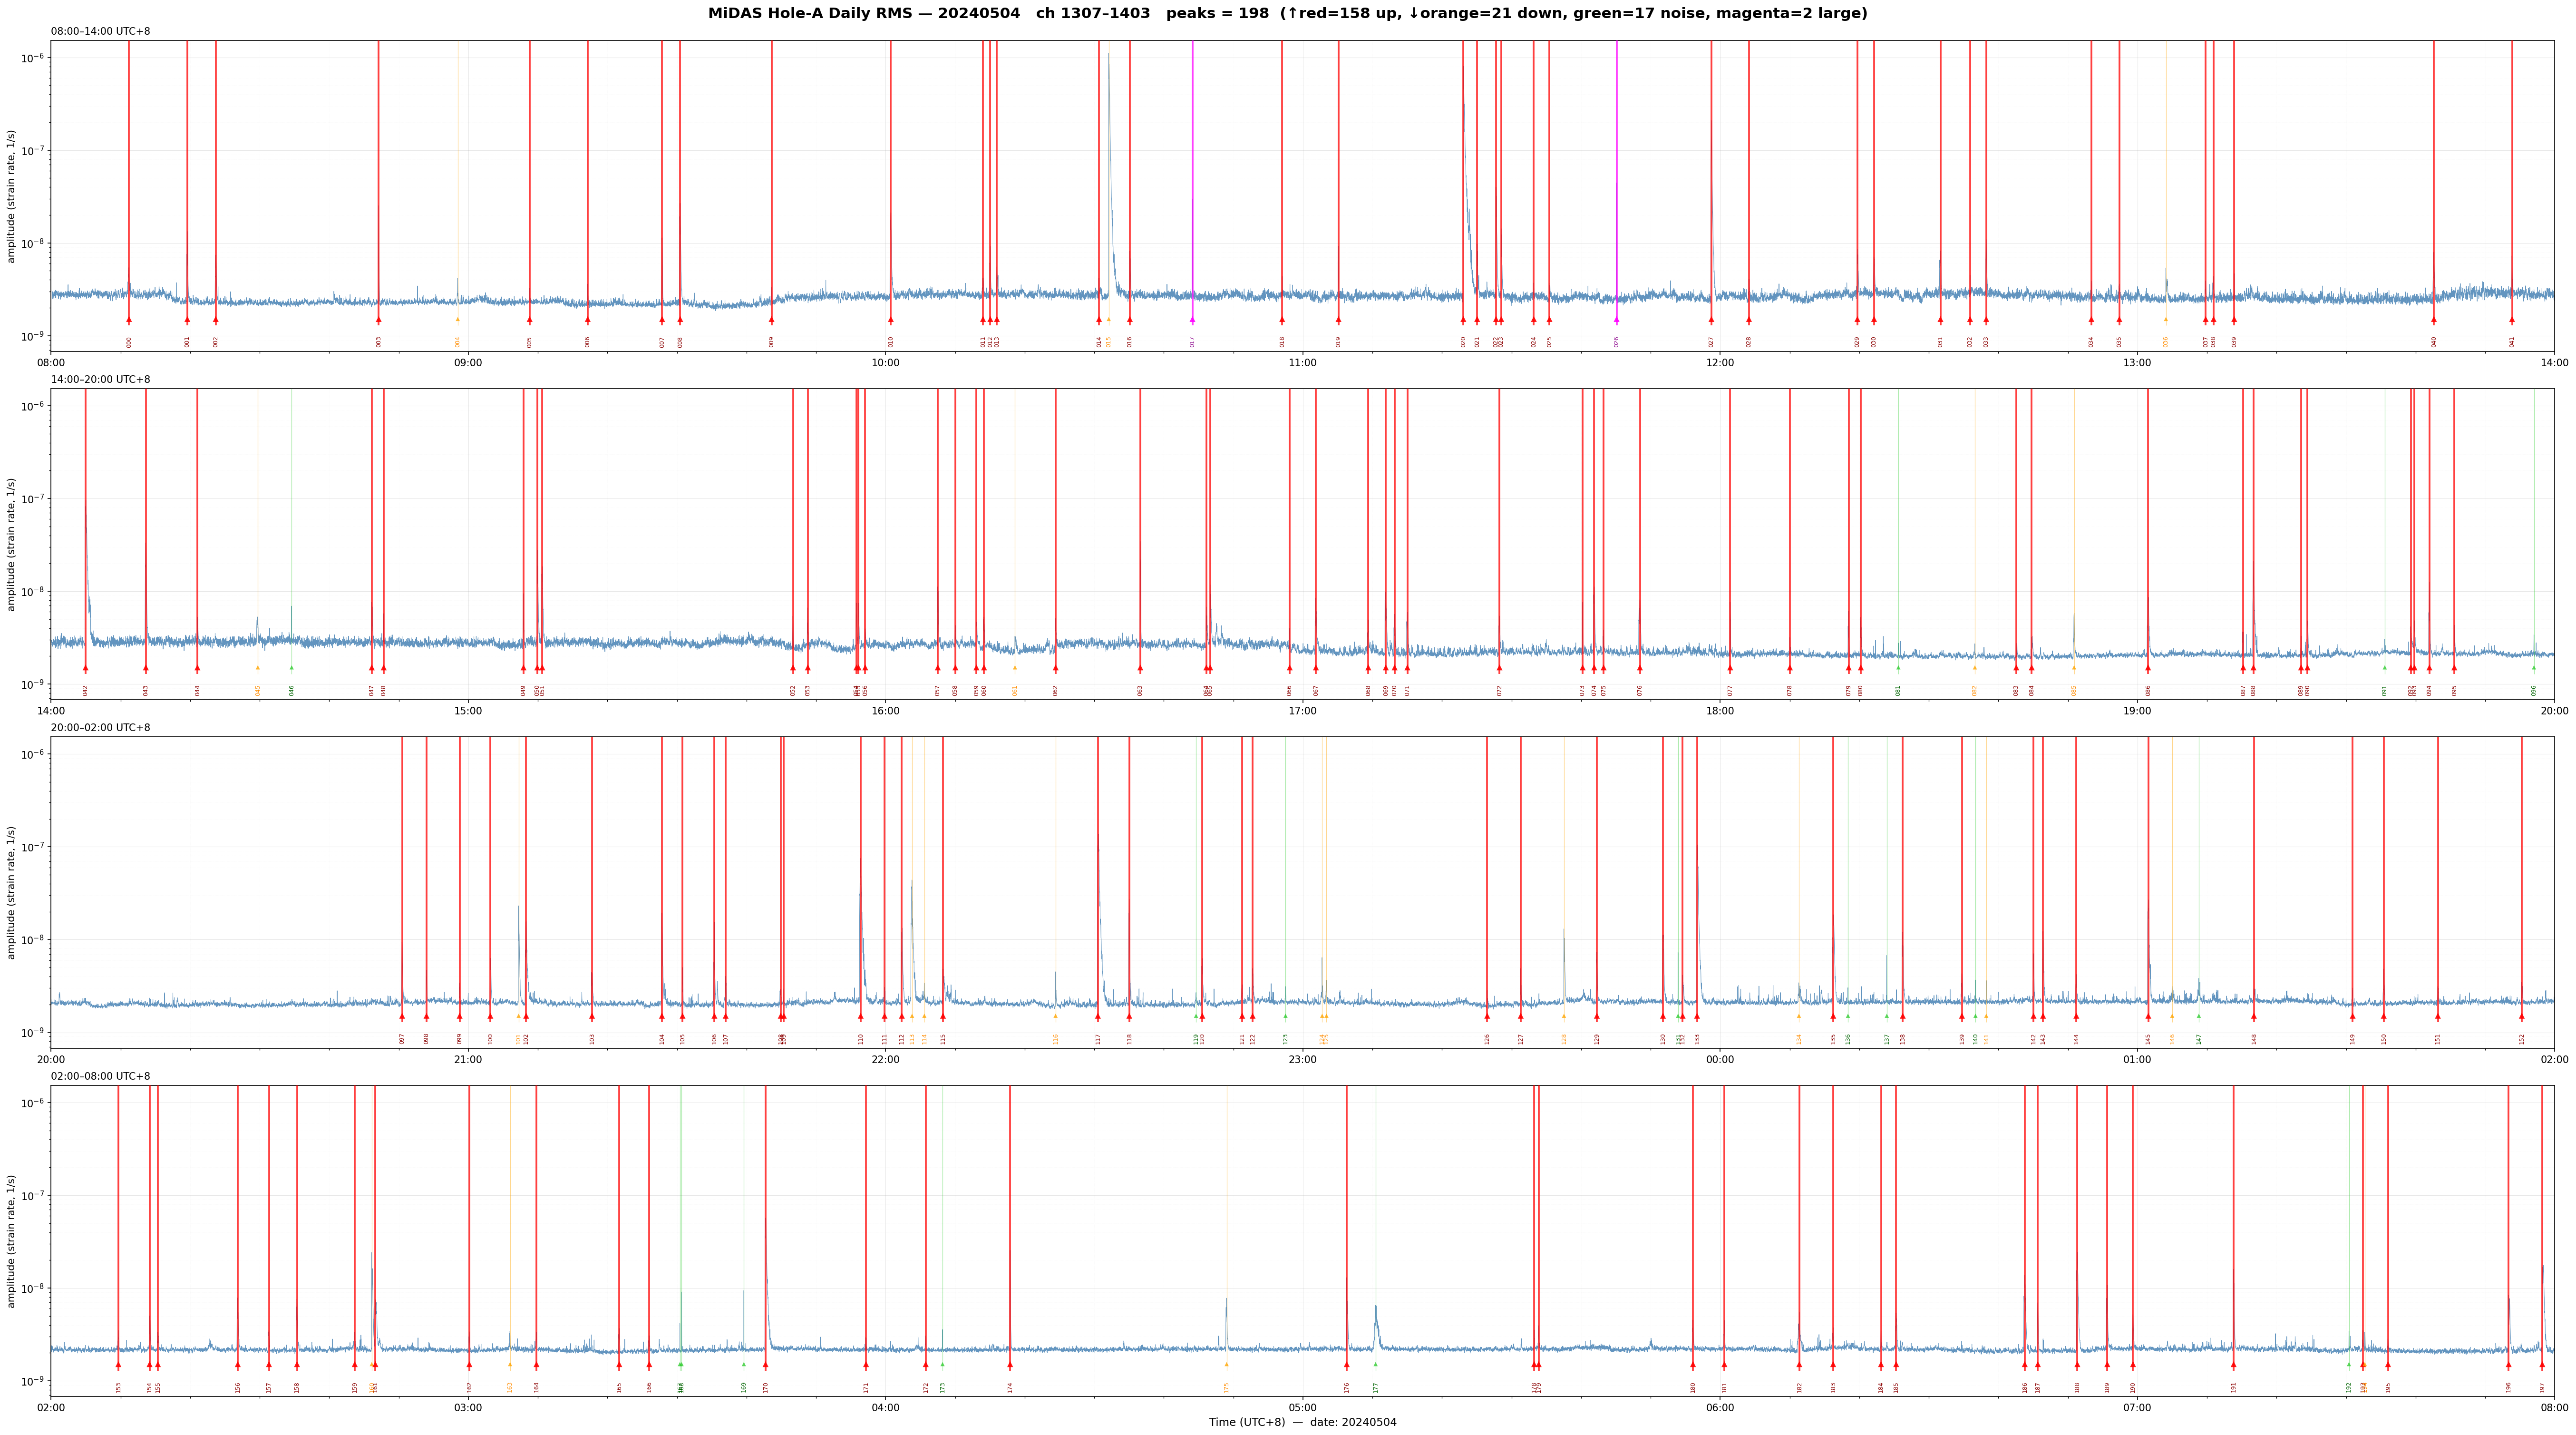Click the "04:00" x-axis tick label
The width and height of the screenshot is (2576, 1435).
pos(885,1408)
